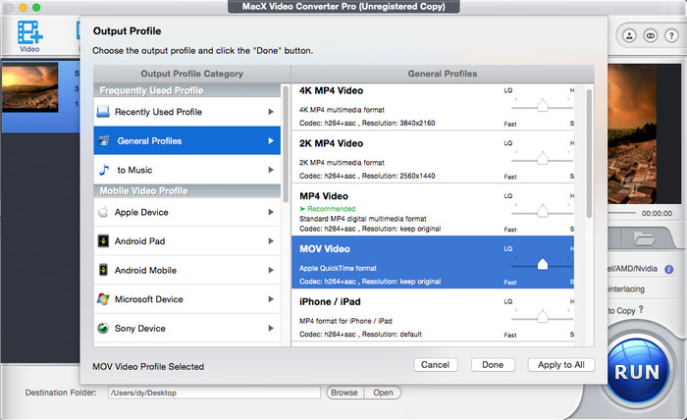The image size is (687, 420).
Task: Click the category list scrollbar
Action: tap(286, 144)
